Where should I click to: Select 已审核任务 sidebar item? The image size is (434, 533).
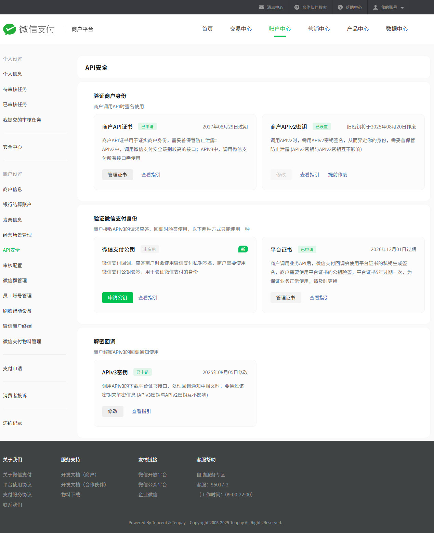pyautogui.click(x=15, y=104)
